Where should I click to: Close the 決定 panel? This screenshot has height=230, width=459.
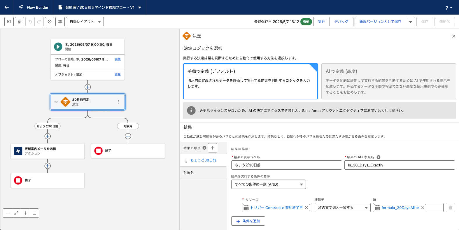click(453, 36)
